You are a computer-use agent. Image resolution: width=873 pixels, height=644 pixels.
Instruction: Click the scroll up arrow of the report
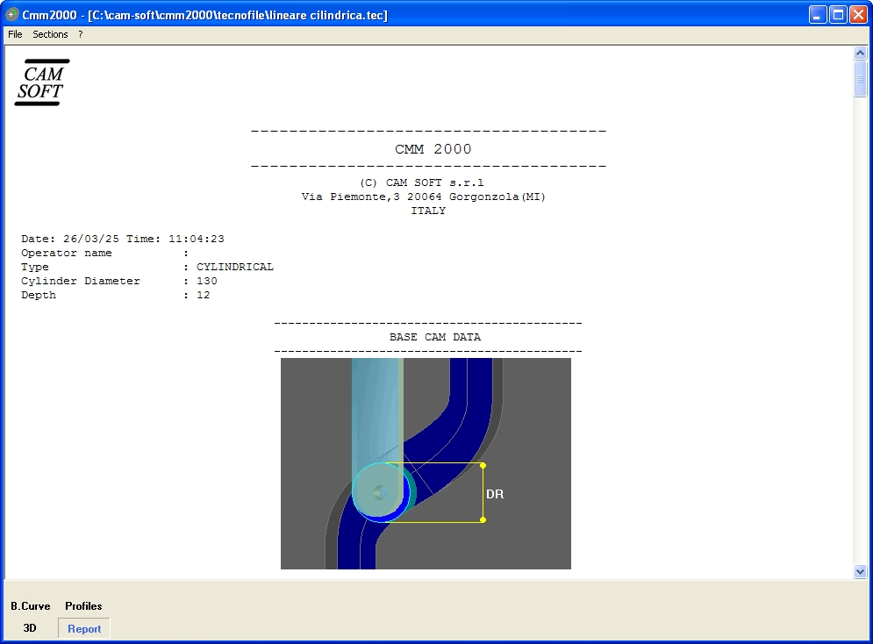point(860,54)
